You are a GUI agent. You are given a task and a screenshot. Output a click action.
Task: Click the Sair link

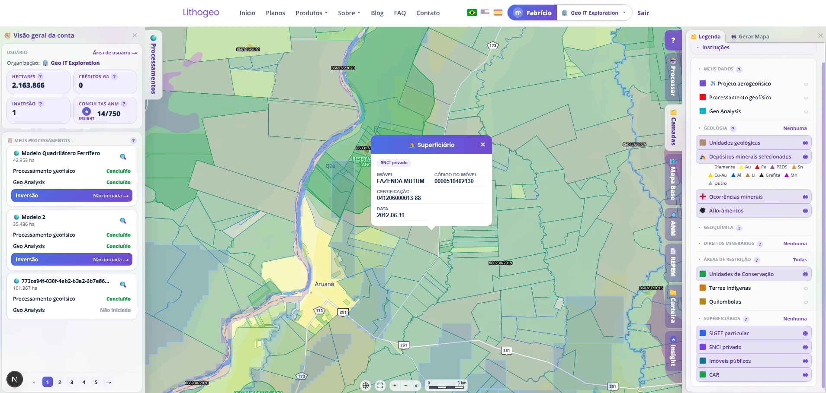(x=643, y=13)
